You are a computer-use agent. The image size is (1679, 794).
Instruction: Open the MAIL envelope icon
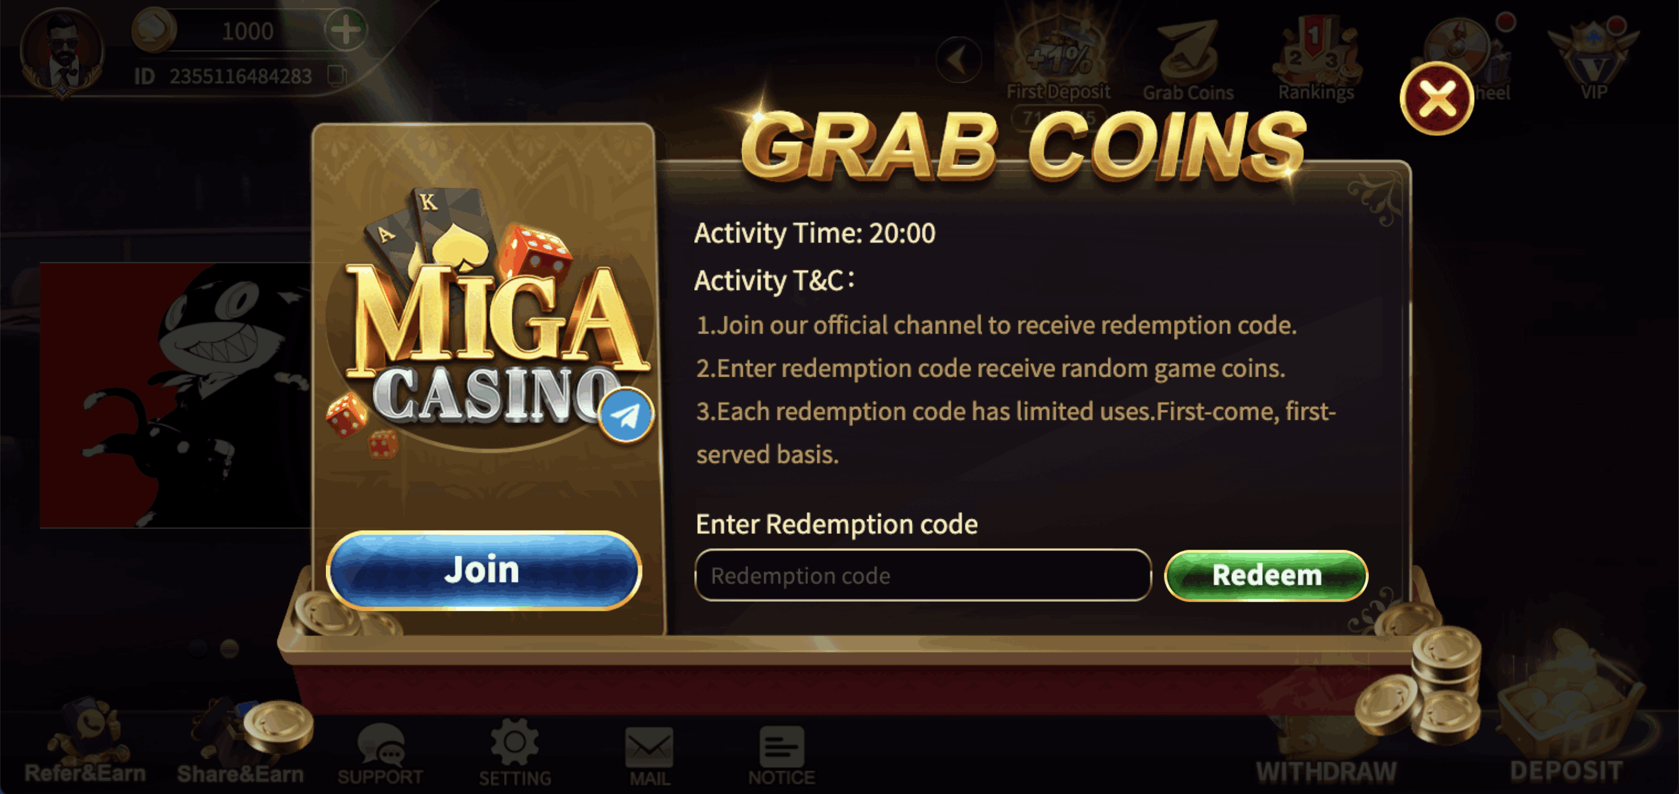[x=649, y=756]
